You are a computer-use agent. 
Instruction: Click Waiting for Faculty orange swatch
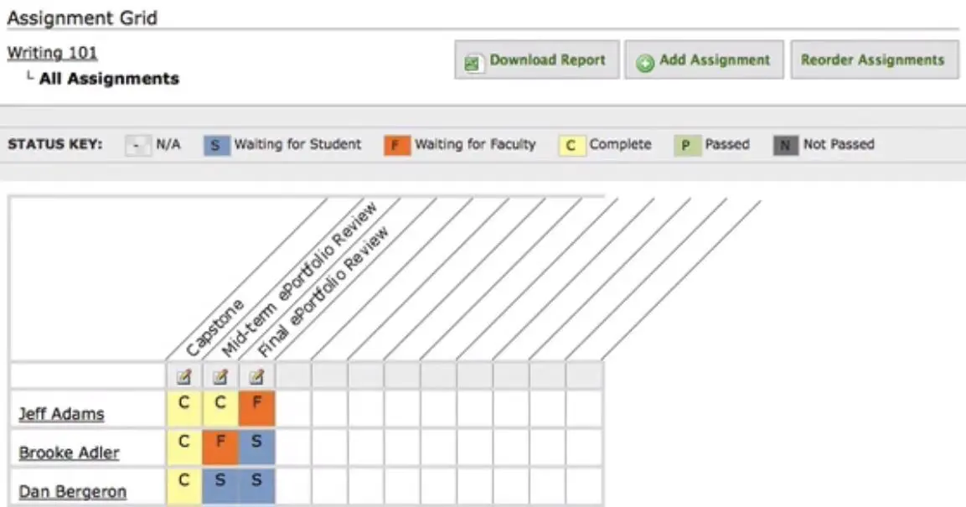(396, 145)
